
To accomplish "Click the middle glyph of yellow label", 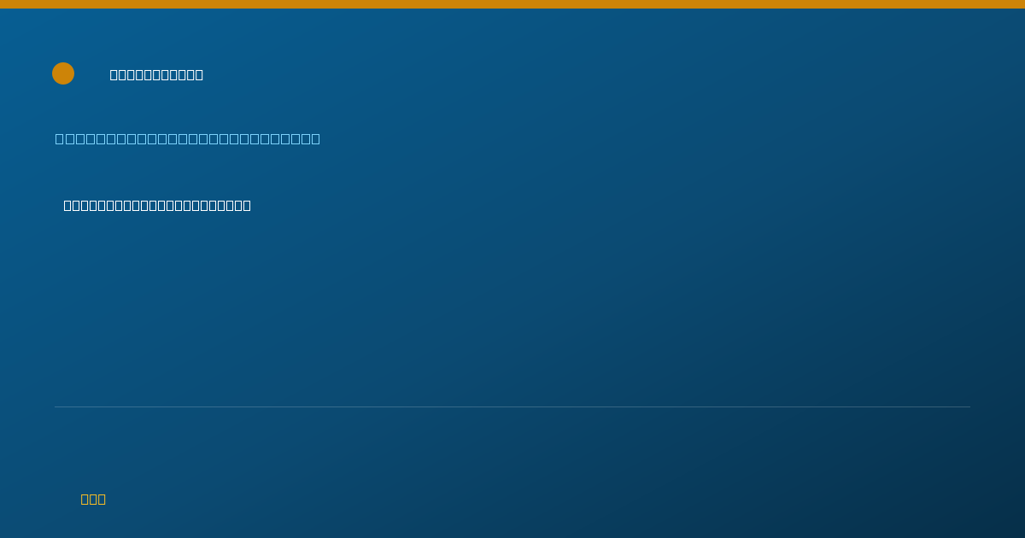I will [93, 499].
